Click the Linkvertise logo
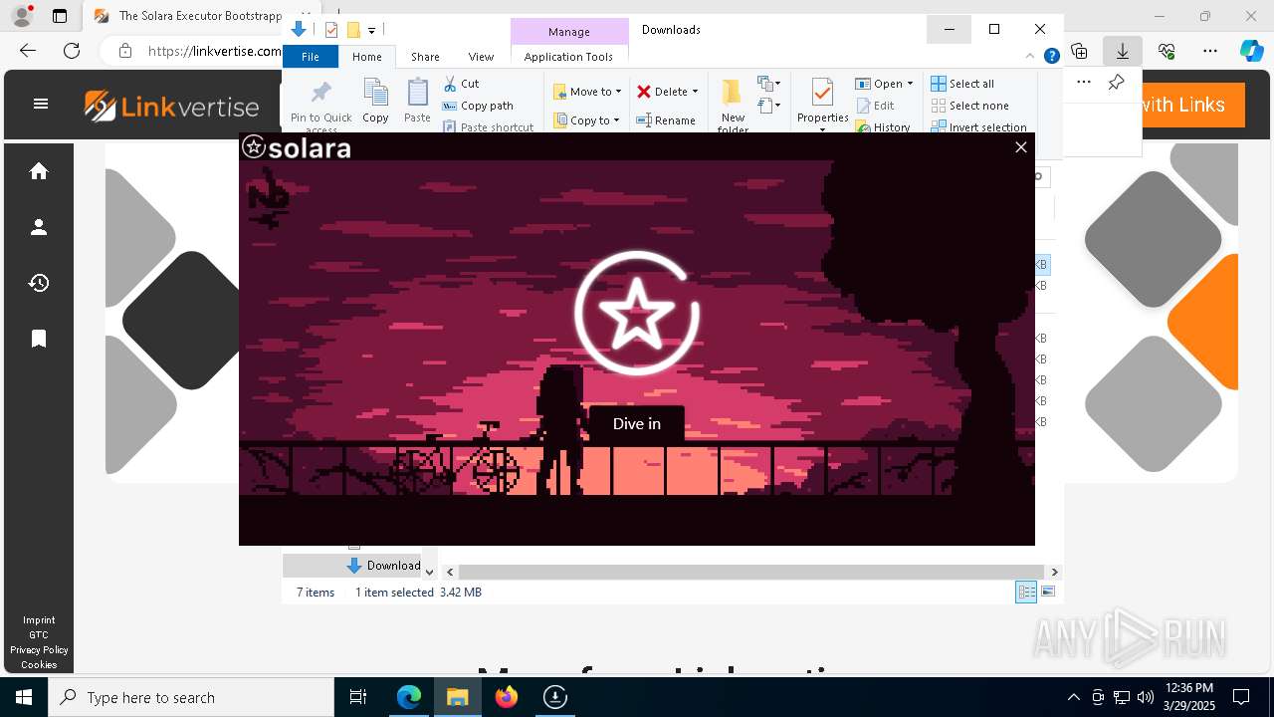 171,106
